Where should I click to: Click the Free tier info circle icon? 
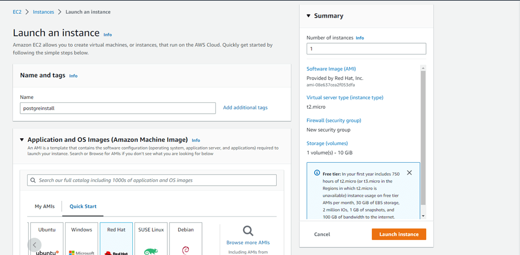pos(317,173)
